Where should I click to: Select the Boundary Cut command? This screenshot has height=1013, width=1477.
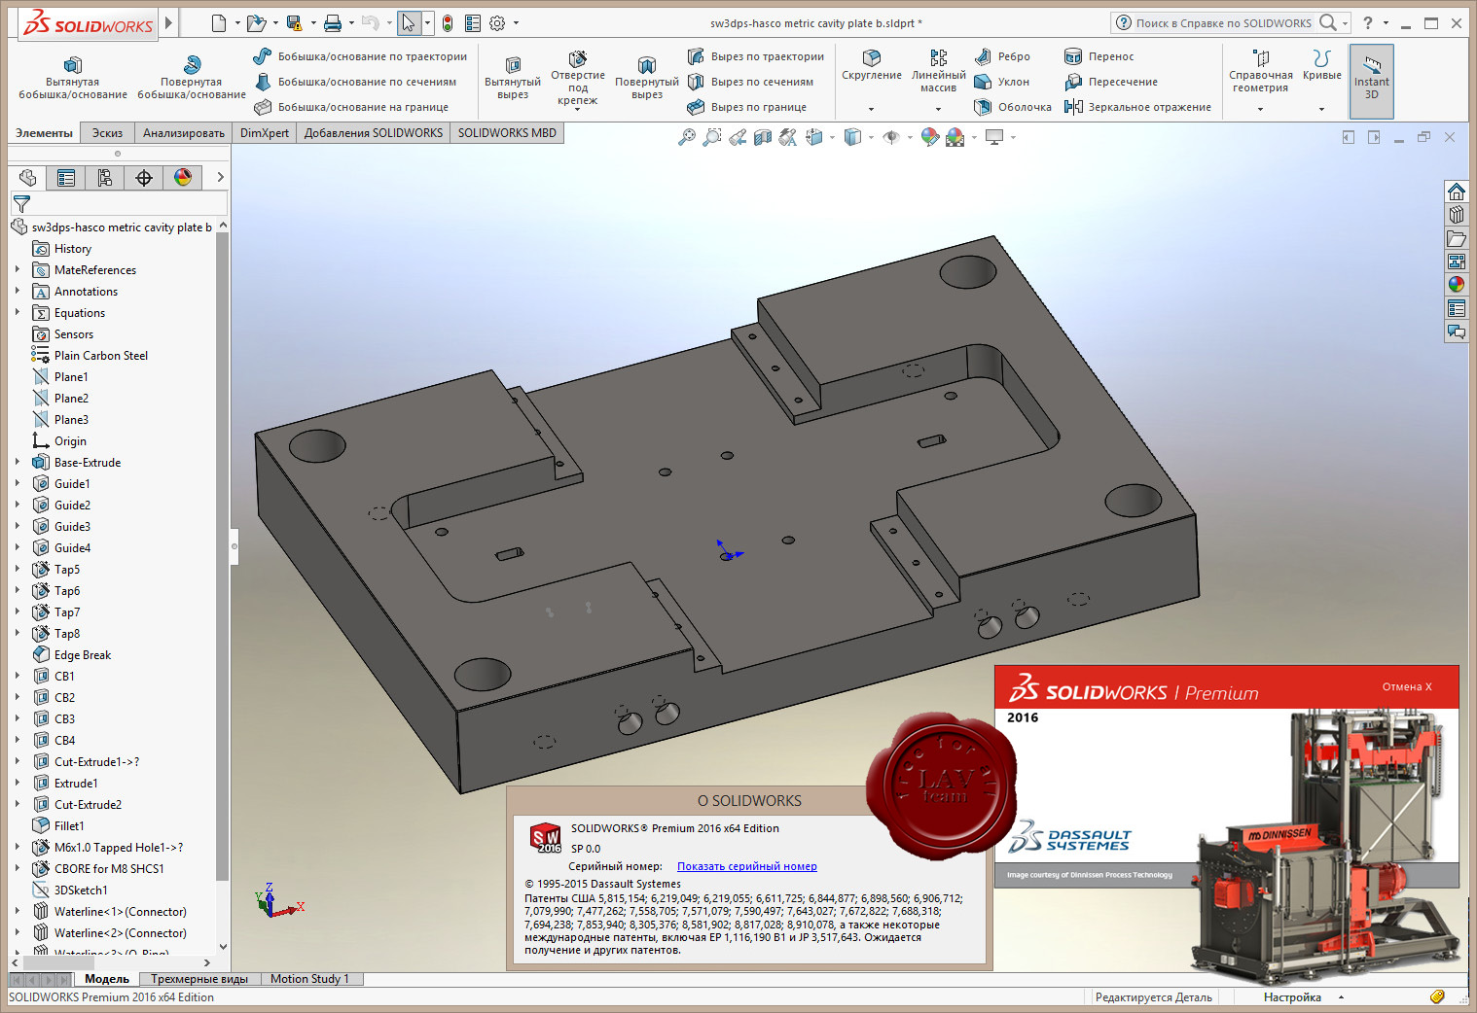(x=746, y=107)
